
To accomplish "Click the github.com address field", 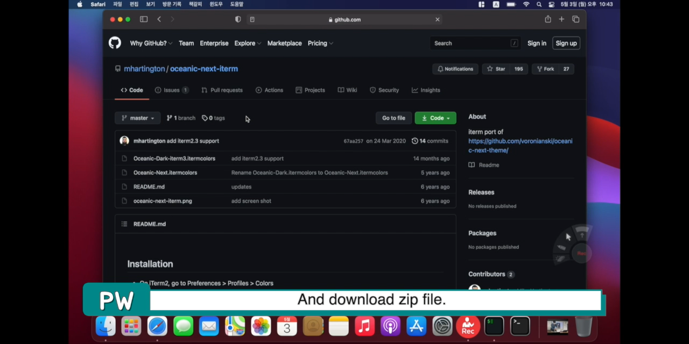I will point(344,19).
